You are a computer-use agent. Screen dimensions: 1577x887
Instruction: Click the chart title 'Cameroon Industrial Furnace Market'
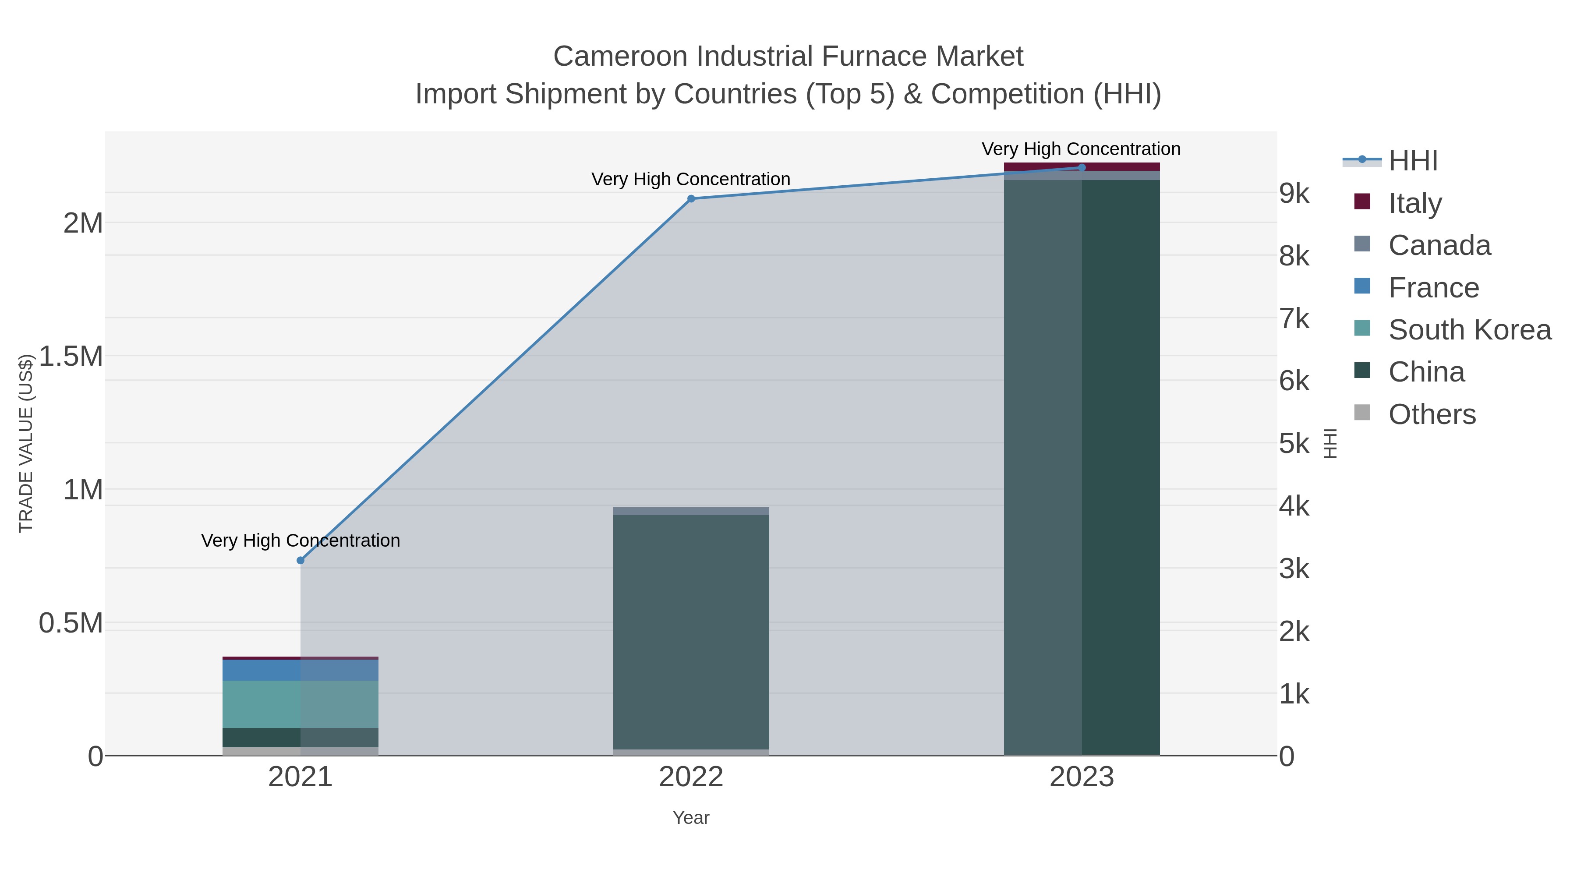tap(788, 57)
